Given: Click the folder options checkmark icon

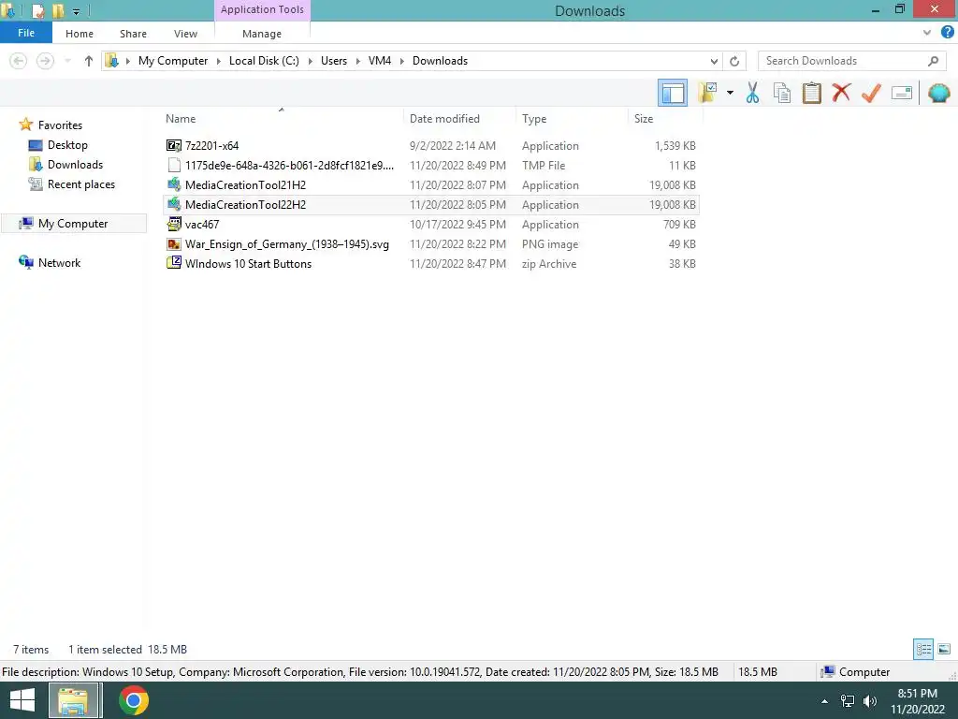Looking at the screenshot, I should (707, 93).
